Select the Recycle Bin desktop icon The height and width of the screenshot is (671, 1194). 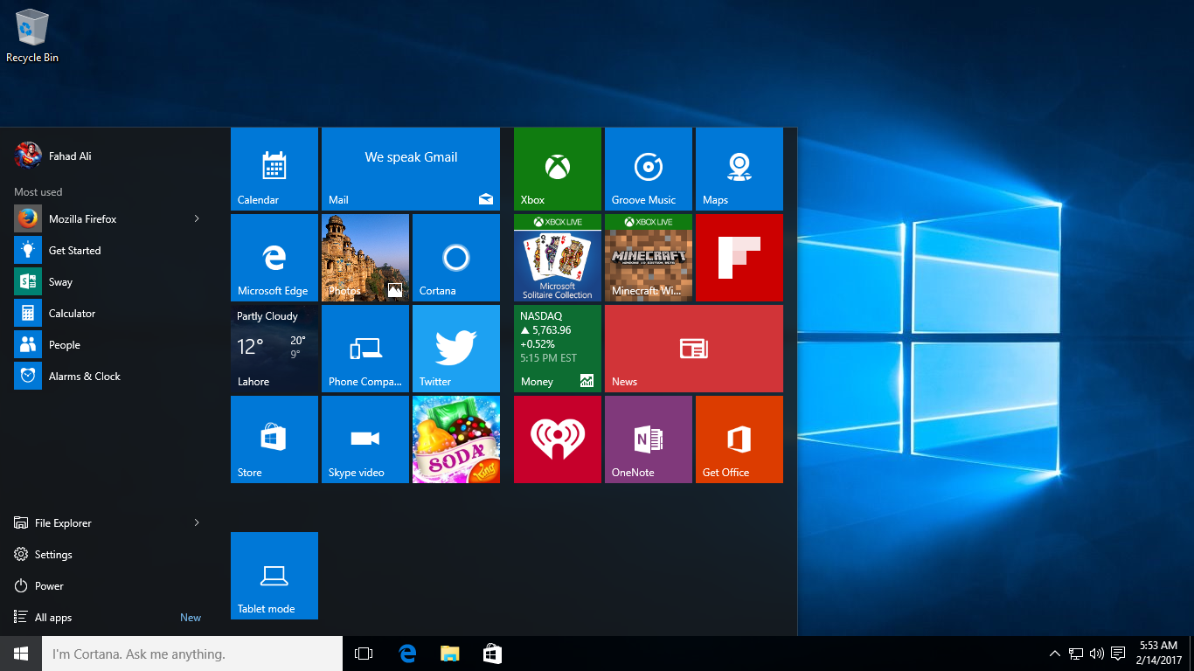[32, 36]
